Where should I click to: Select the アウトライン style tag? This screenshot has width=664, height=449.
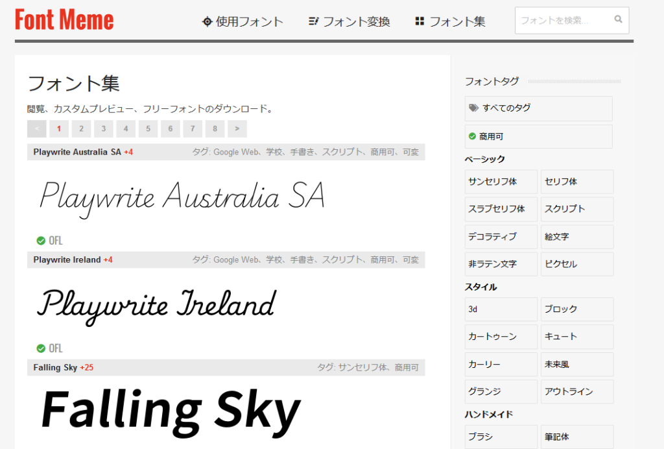pyautogui.click(x=577, y=392)
